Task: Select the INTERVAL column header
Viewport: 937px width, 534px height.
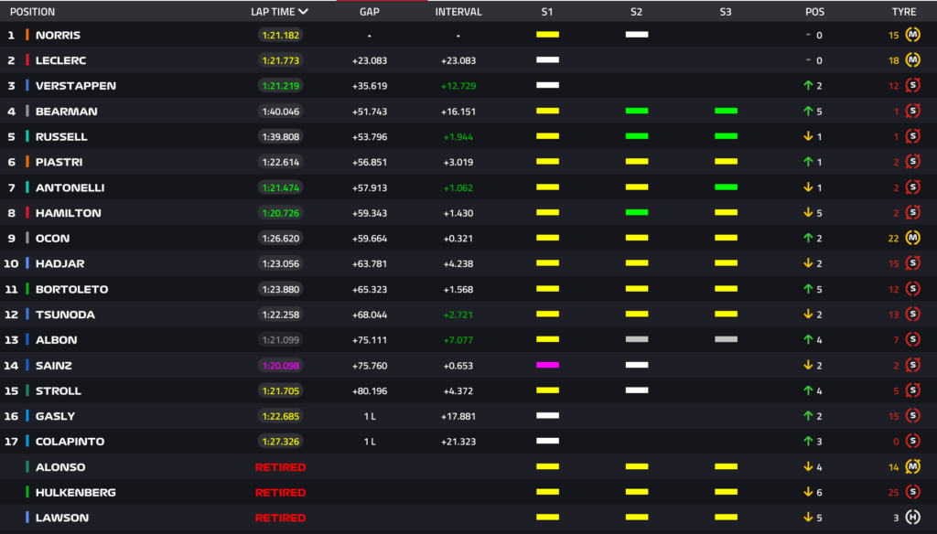Action: click(458, 12)
